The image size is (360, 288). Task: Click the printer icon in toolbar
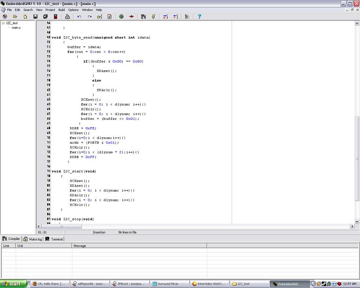pos(67,17)
